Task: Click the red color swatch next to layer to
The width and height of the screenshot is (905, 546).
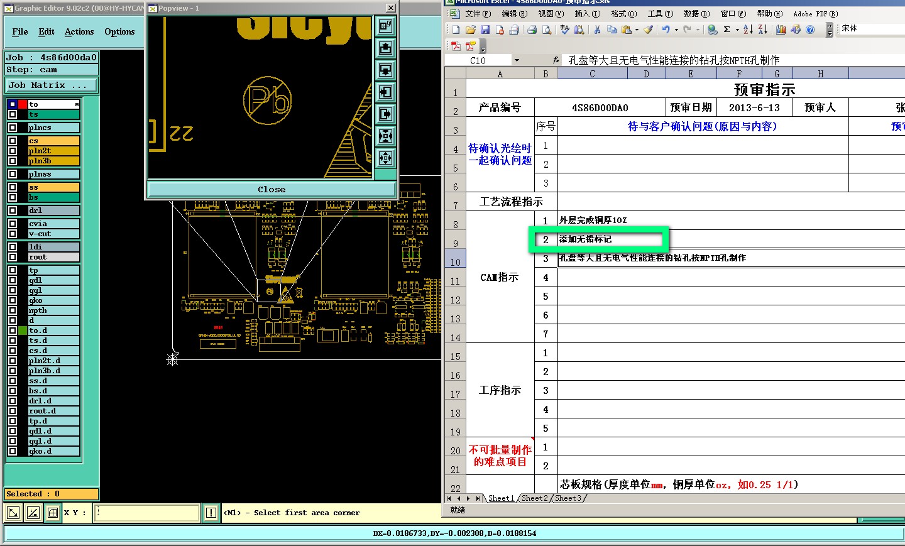Action: [23, 104]
